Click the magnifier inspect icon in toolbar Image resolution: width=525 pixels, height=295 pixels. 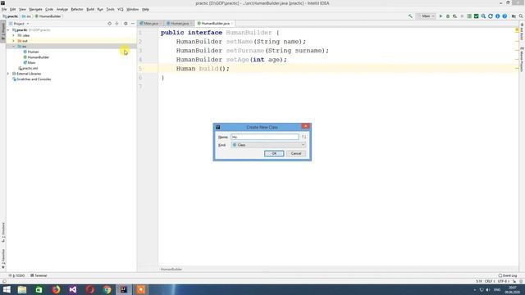483,16
